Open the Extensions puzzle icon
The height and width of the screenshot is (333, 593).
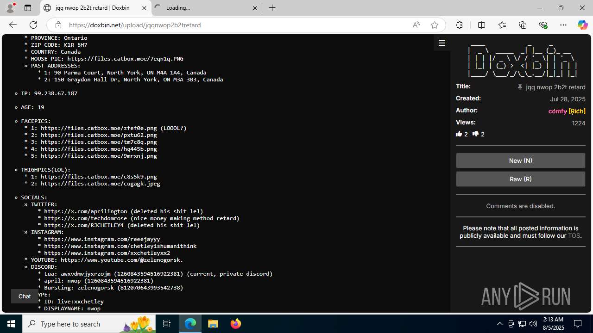(459, 25)
